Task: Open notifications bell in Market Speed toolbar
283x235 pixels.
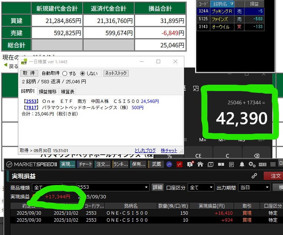Action: pyautogui.click(x=242, y=164)
